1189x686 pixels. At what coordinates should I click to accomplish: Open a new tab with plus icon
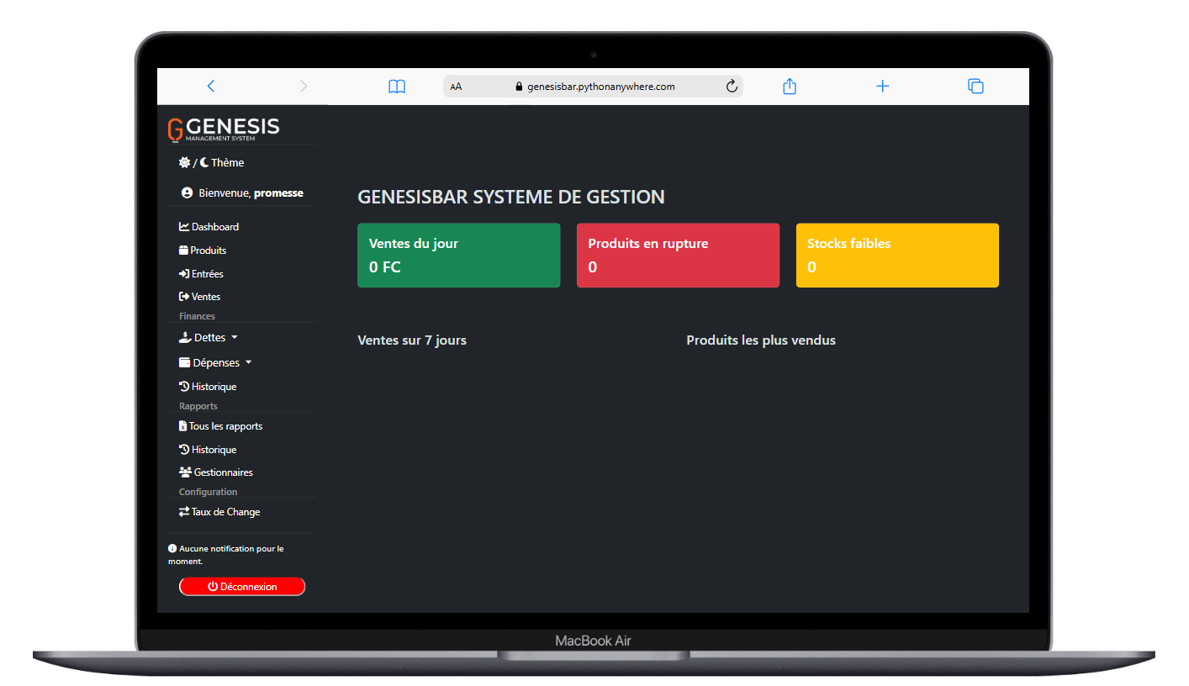tap(882, 86)
